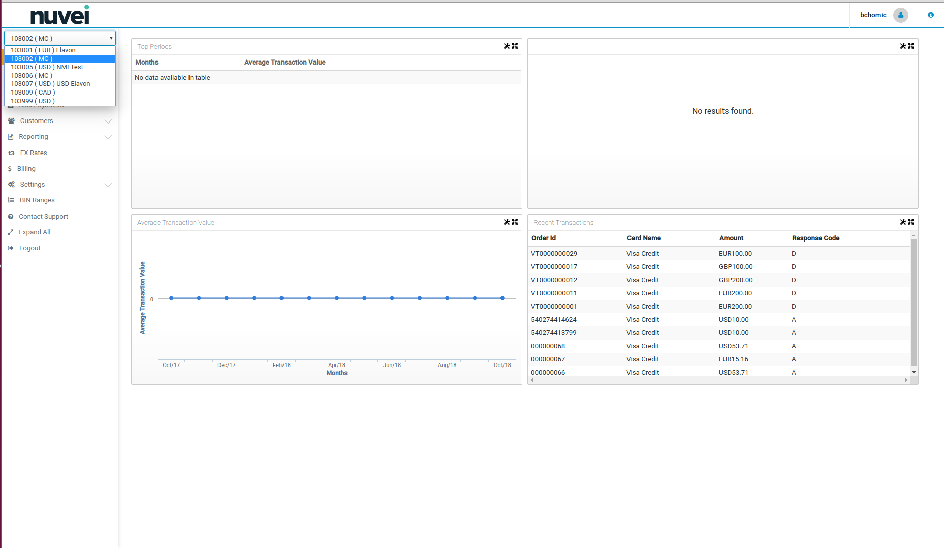Click the FX Rates exchange icon

11,153
